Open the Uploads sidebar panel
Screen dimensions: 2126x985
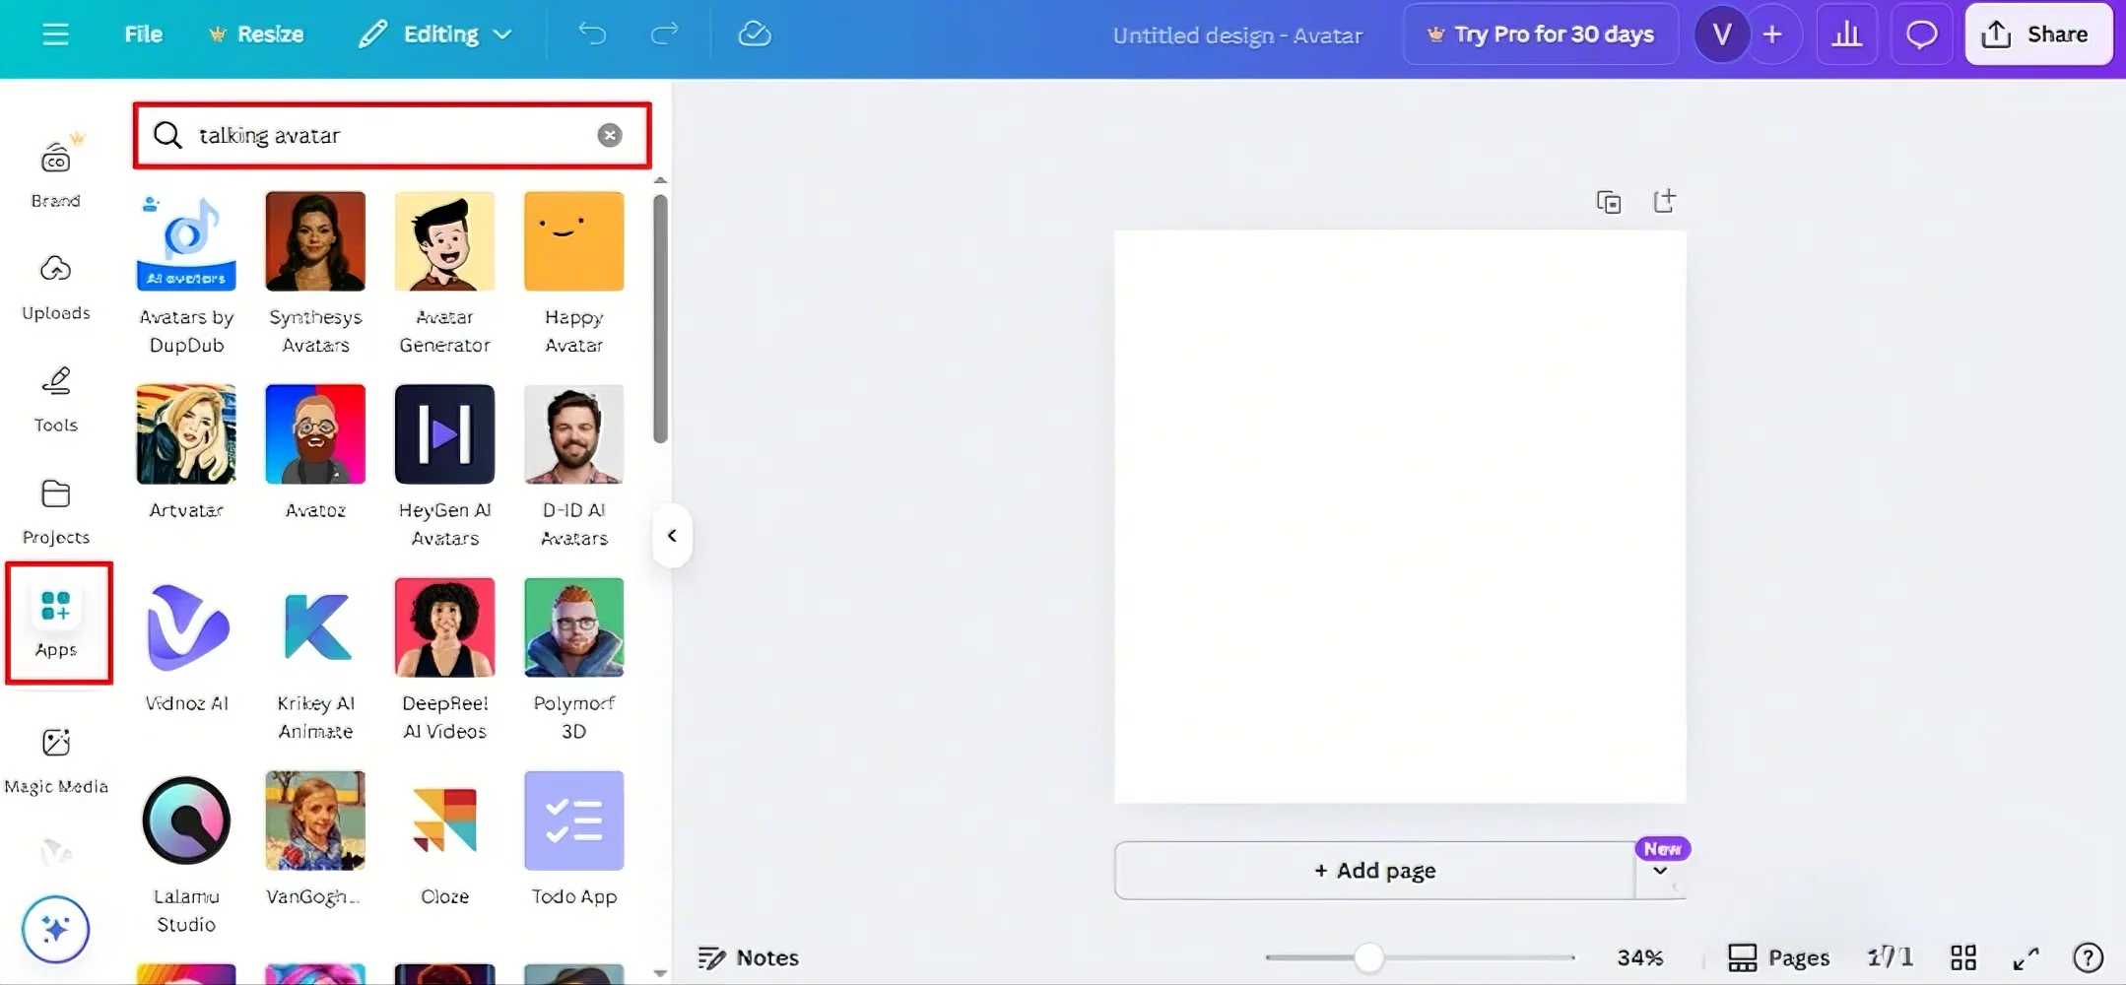pos(56,286)
